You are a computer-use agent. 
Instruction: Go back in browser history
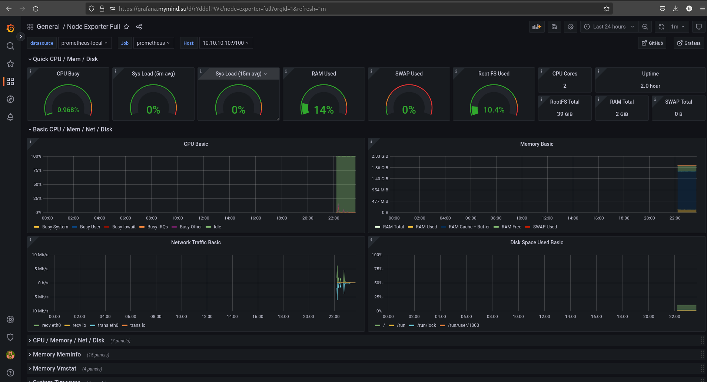point(9,9)
